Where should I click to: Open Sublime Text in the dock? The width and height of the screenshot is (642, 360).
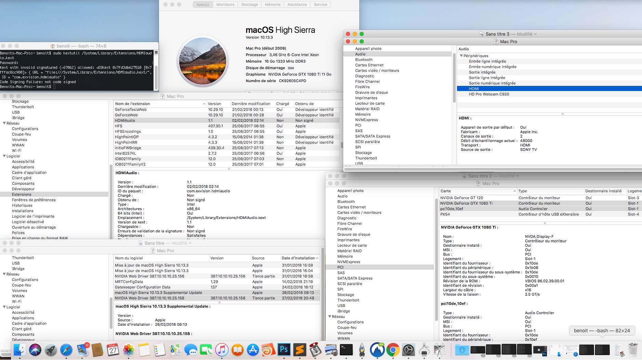click(x=299, y=350)
